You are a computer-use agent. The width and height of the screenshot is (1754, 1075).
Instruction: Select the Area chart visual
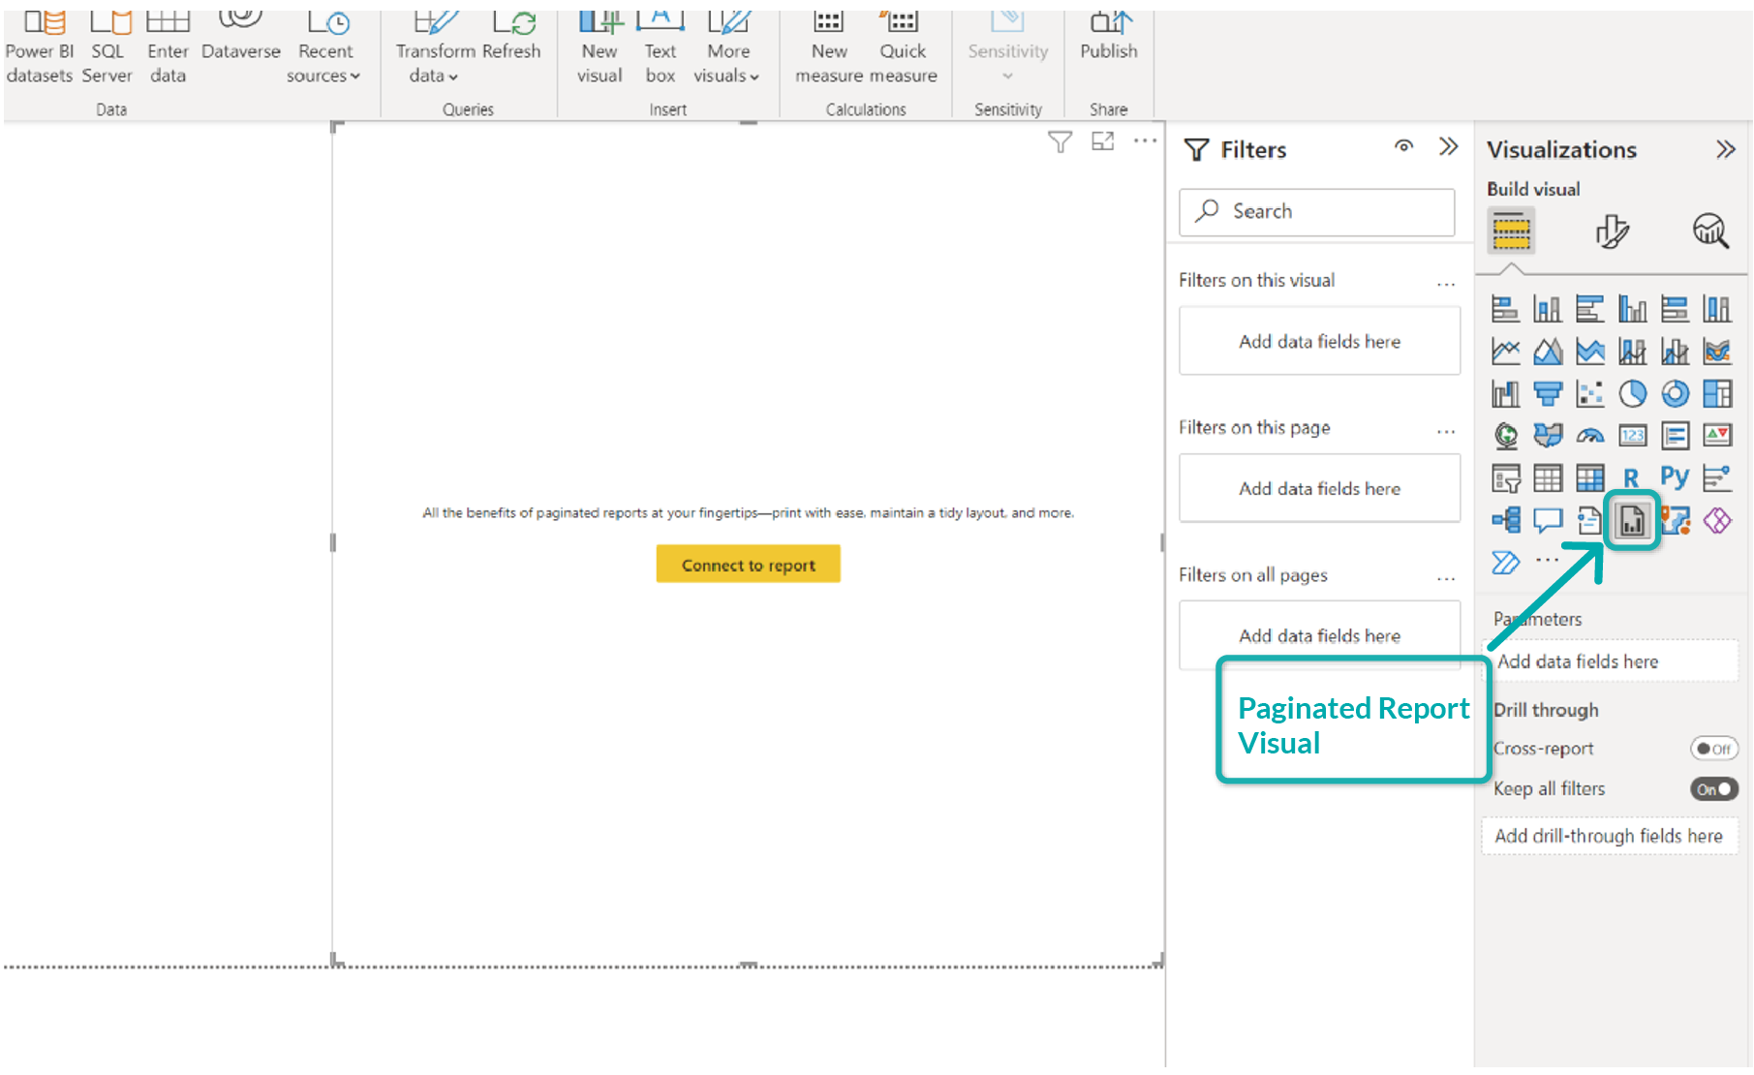coord(1548,352)
